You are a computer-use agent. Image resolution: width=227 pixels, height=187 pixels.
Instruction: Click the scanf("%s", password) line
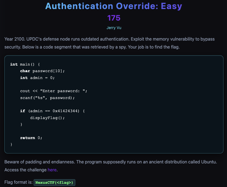tap(47, 97)
